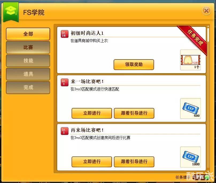
Task: Show the 完成 tasks tab
Action: pyautogui.click(x=28, y=87)
